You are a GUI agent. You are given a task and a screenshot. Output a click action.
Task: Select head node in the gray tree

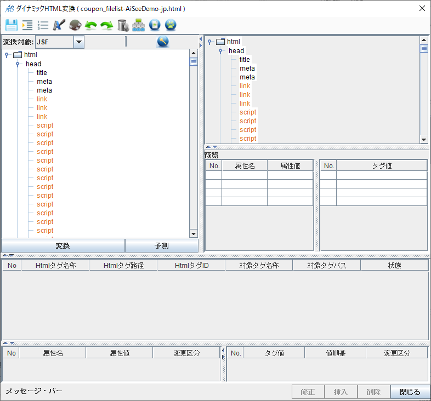236,51
